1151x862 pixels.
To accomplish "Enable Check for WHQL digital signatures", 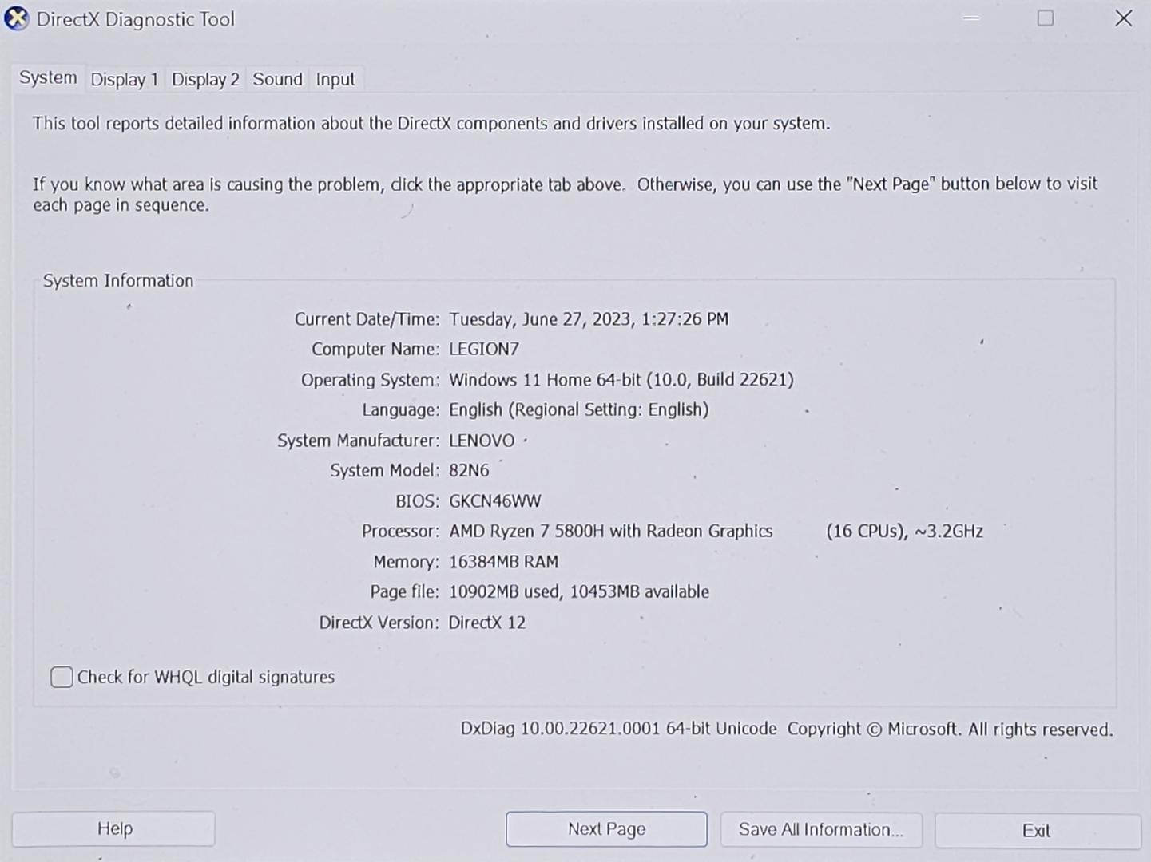I will click(62, 678).
